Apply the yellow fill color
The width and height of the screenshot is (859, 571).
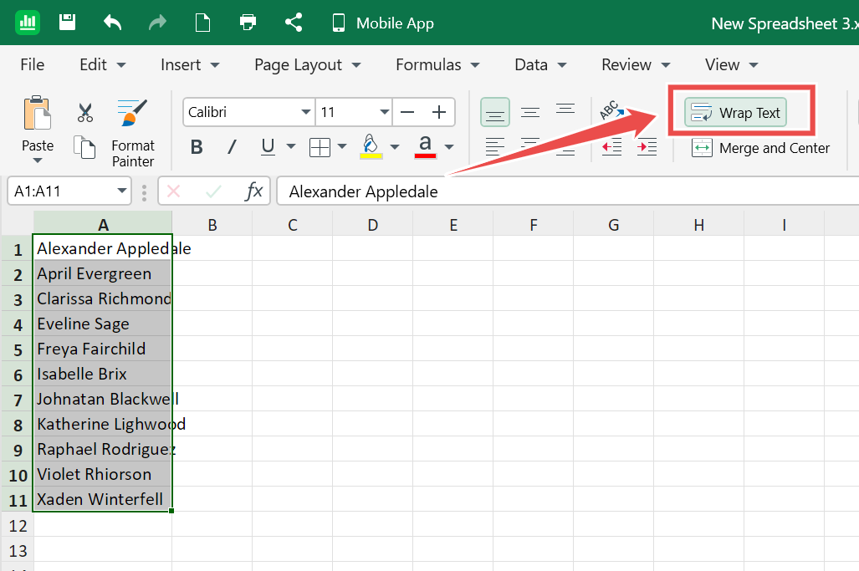[371, 146]
